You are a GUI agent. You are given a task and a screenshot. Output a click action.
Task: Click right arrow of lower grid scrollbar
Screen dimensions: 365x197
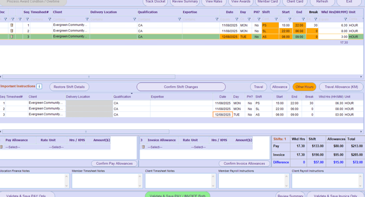pyautogui.click(x=361, y=132)
